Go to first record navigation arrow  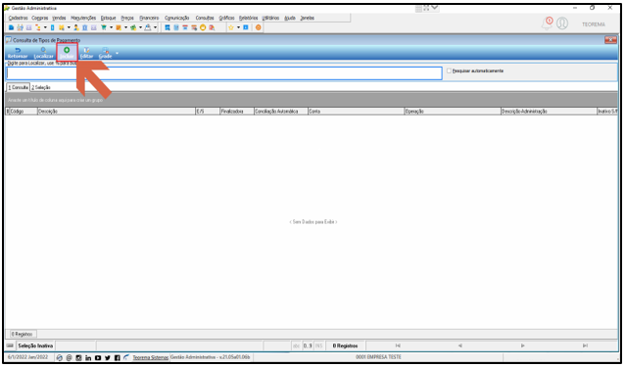[x=398, y=345]
